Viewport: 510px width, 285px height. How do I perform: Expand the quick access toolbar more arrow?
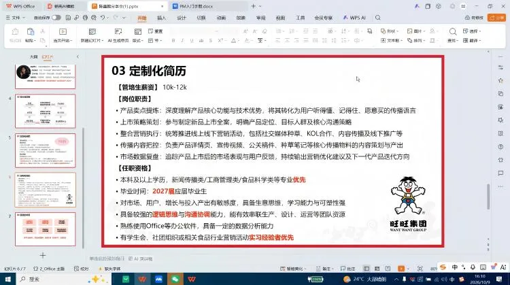click(x=124, y=18)
